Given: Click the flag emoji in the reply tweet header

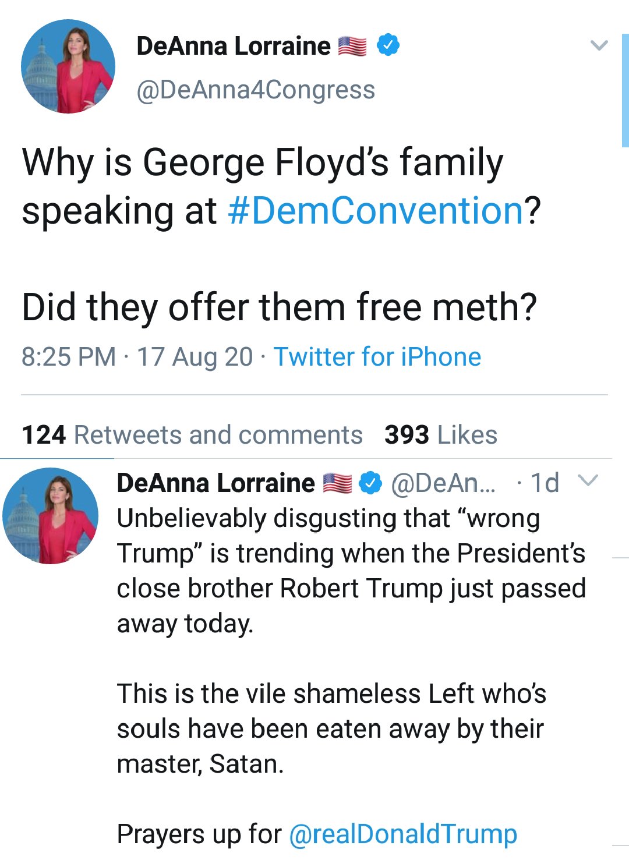Looking at the screenshot, I should pos(338,483).
